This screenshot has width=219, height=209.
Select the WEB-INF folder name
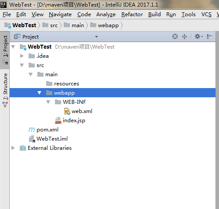(74, 102)
